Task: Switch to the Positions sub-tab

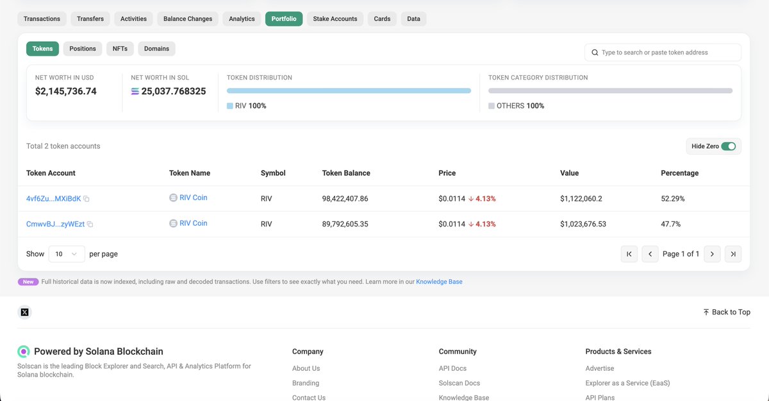Action: click(83, 49)
